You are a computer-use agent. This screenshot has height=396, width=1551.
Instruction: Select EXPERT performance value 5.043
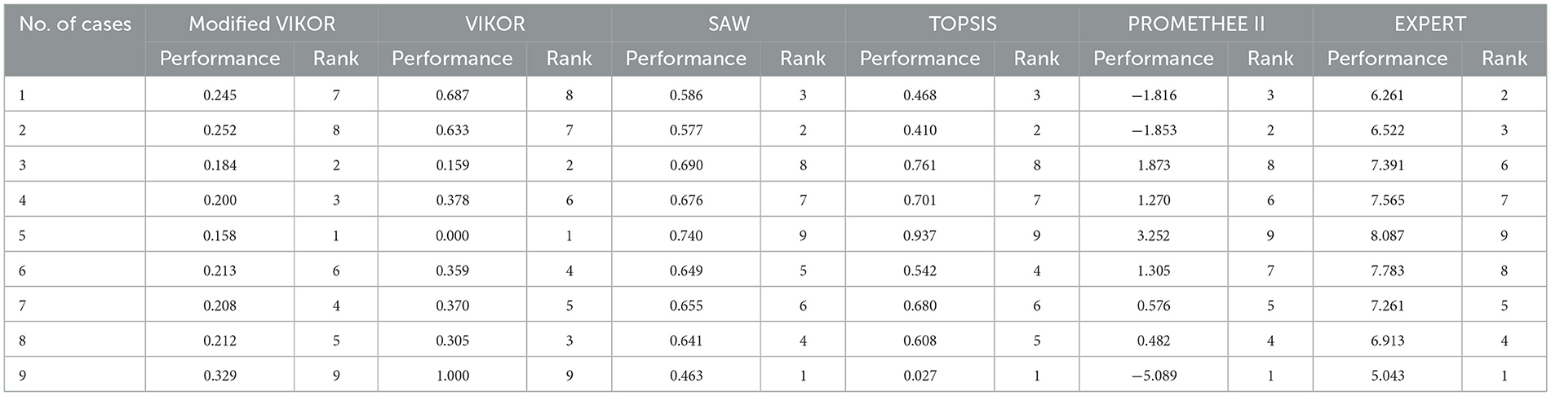click(x=1388, y=376)
